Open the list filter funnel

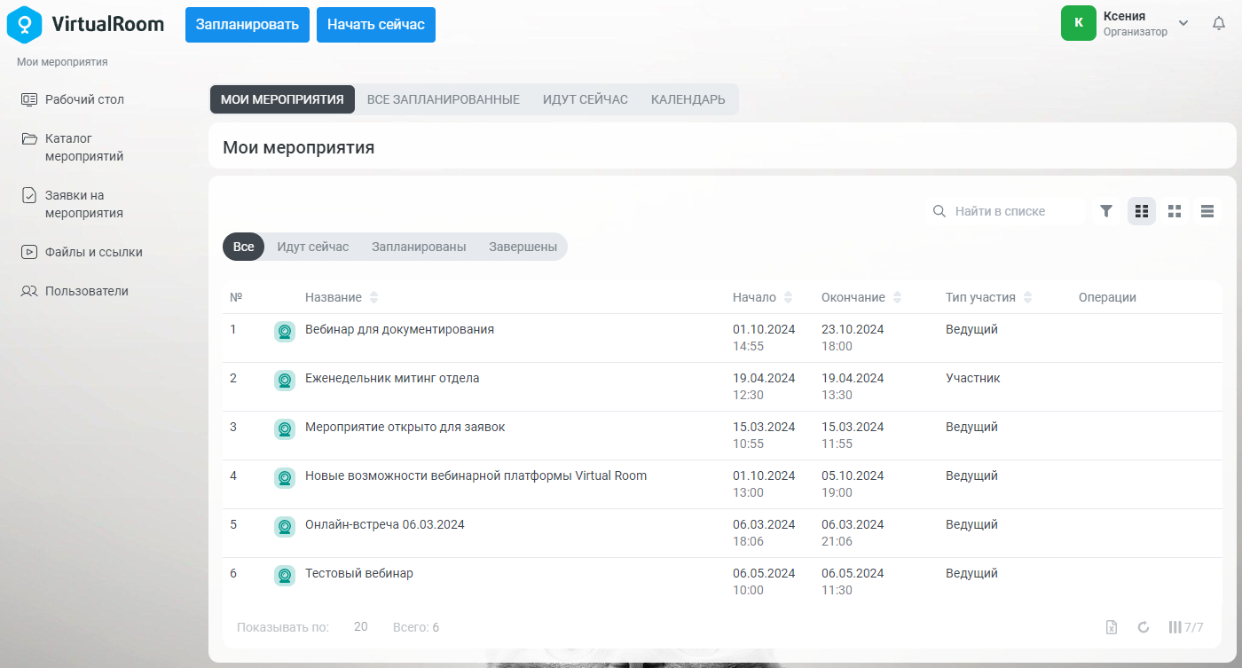1106,211
